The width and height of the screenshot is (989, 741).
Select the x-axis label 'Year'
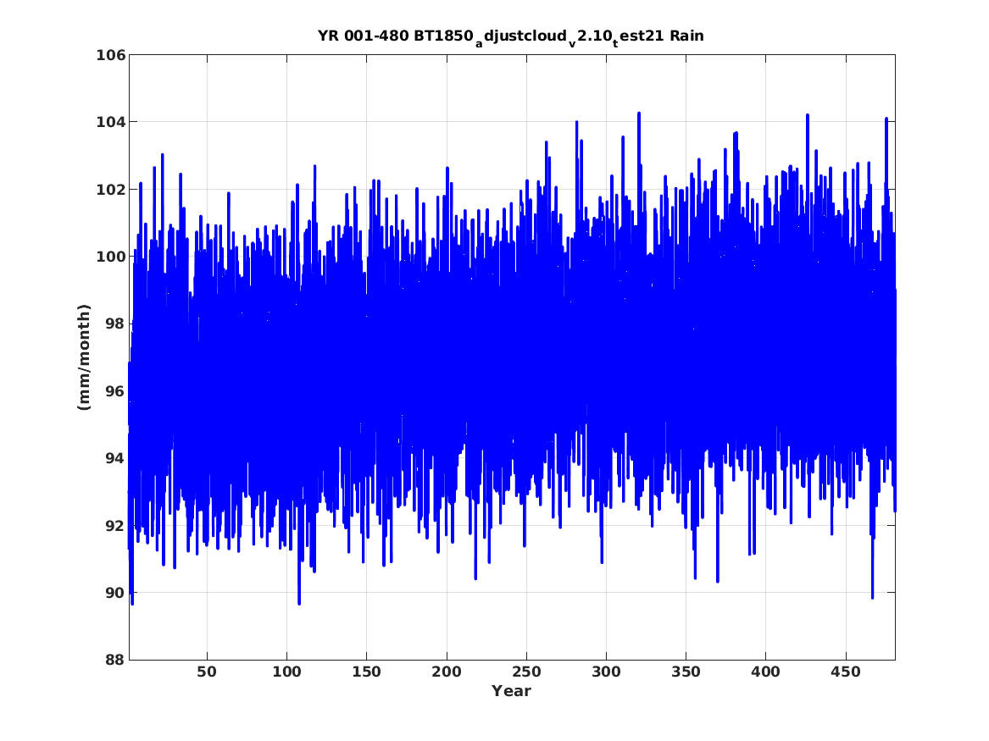click(x=512, y=691)
